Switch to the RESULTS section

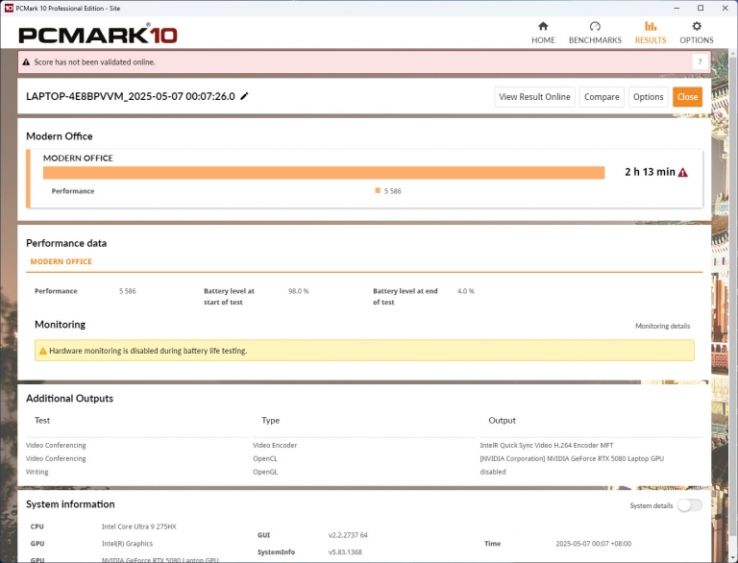pos(650,33)
